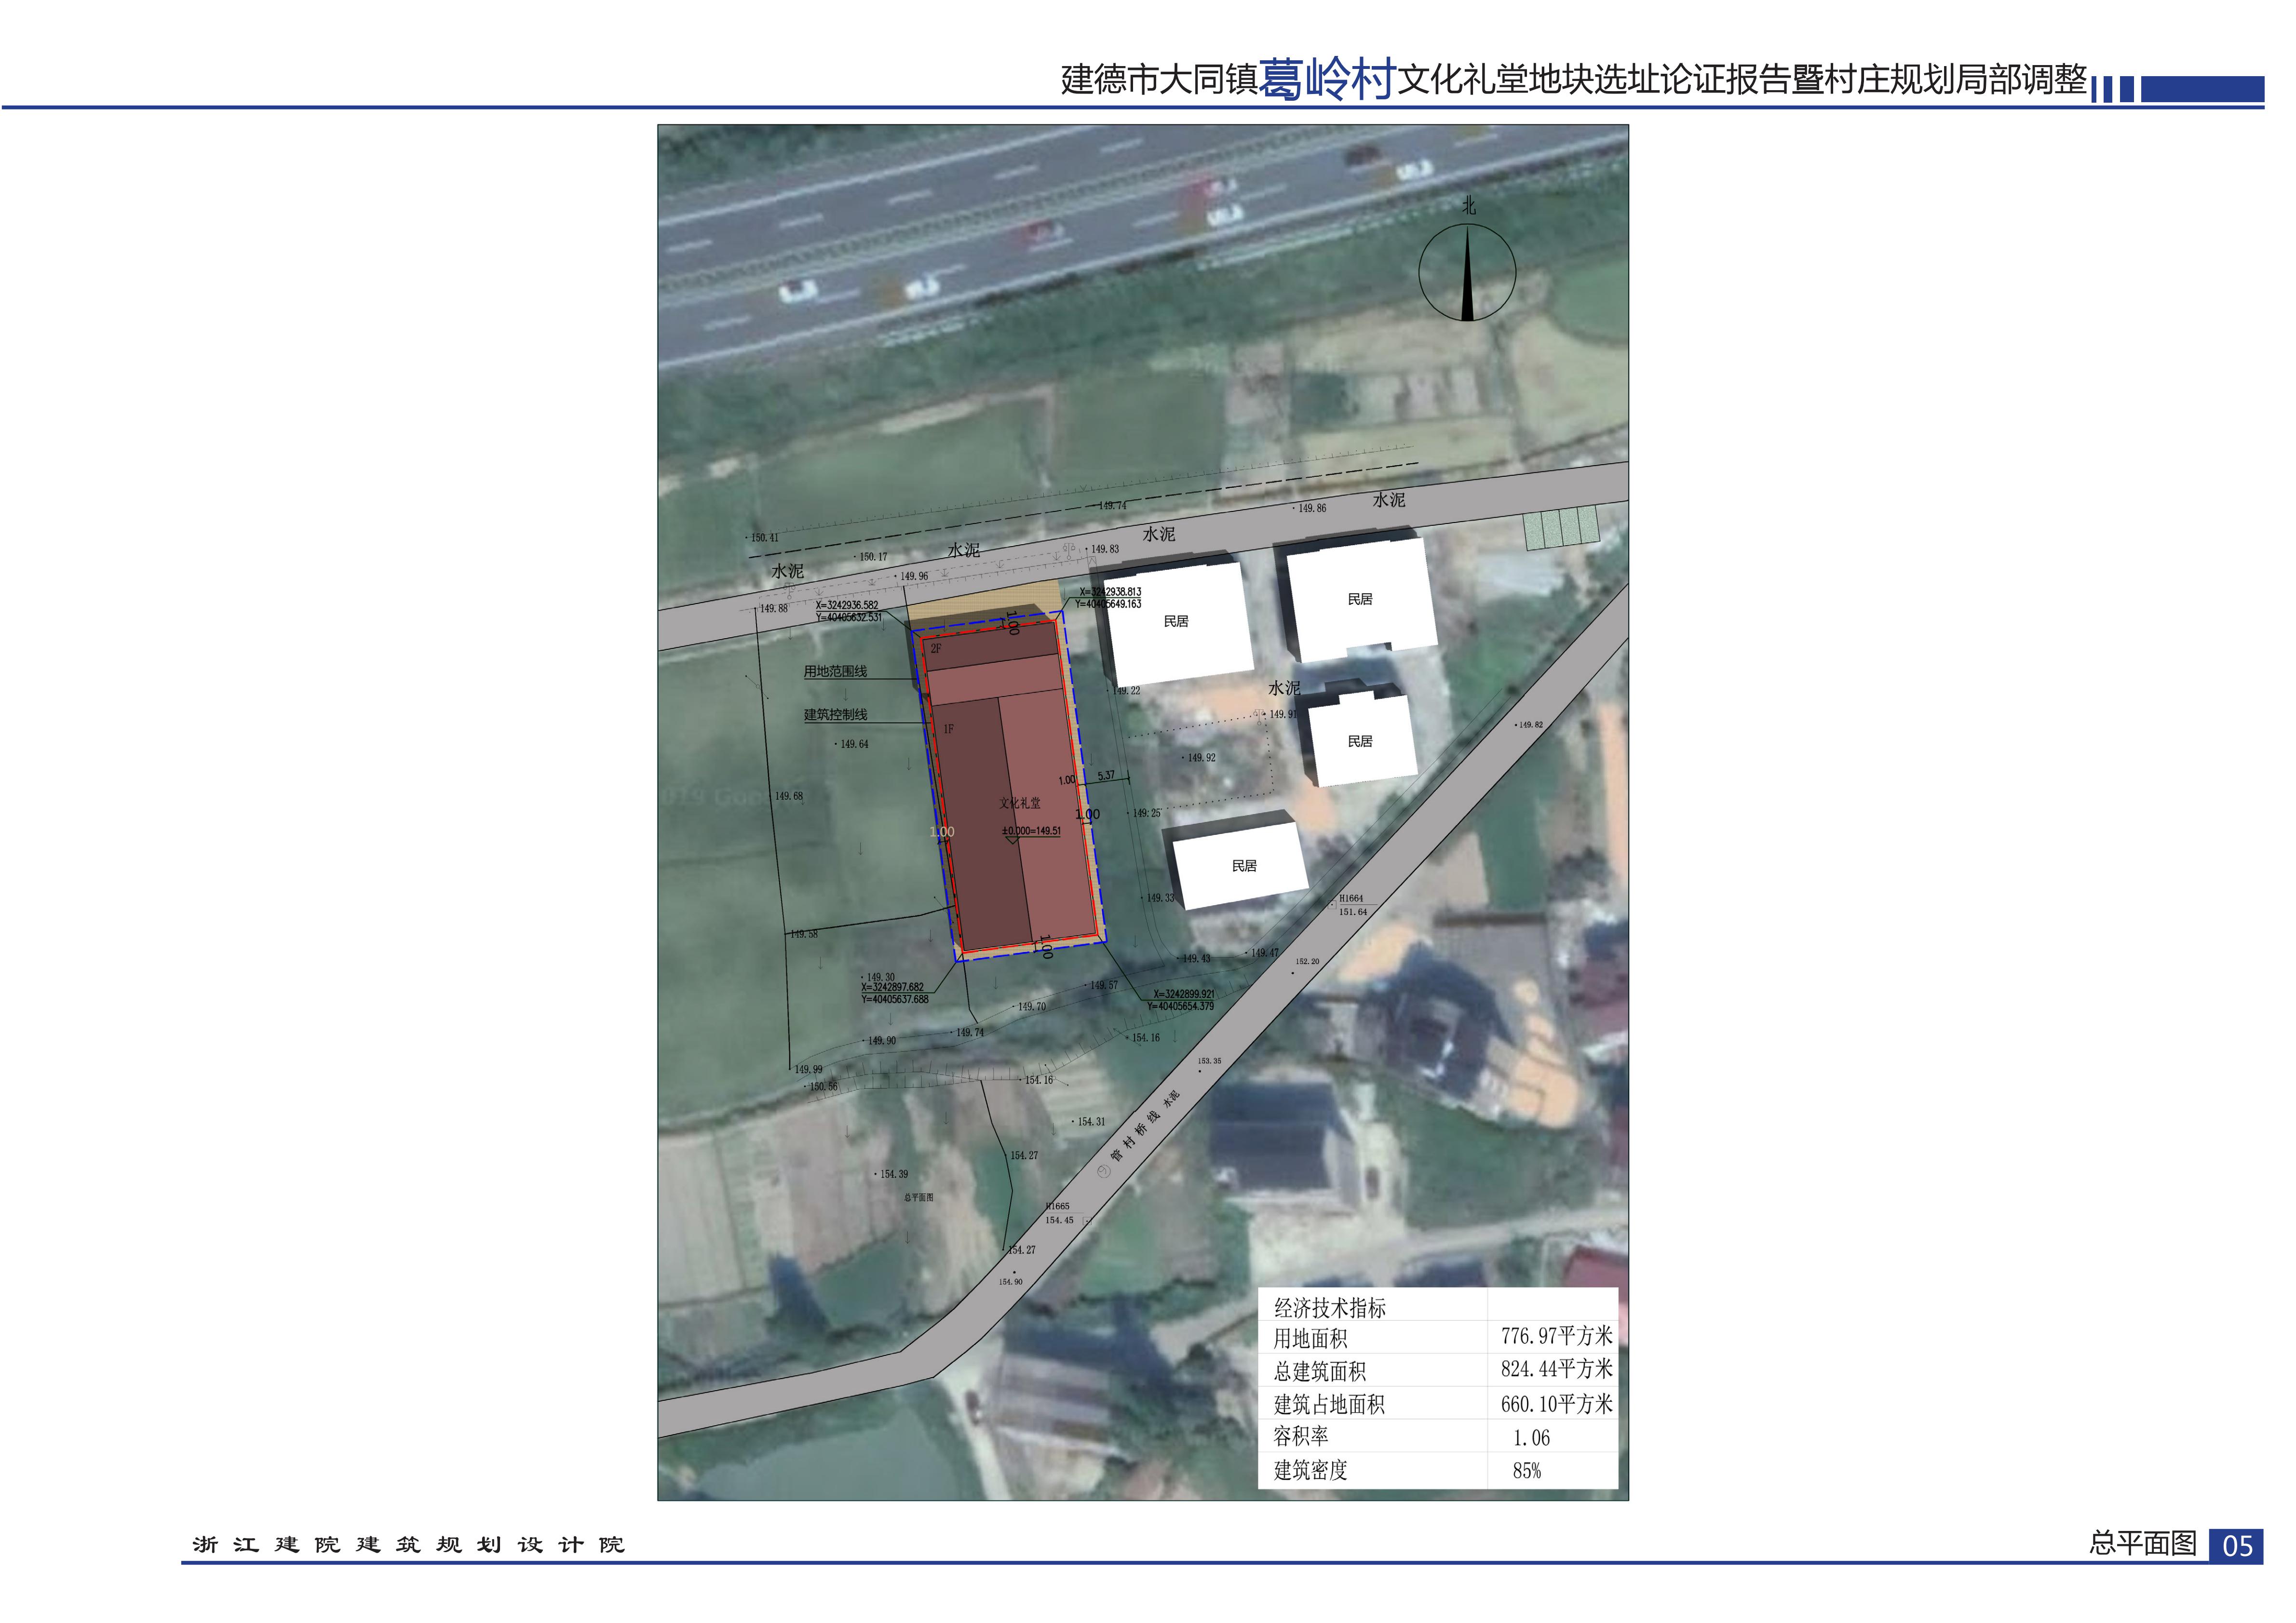Click the 85% density value

[x=1527, y=1471]
